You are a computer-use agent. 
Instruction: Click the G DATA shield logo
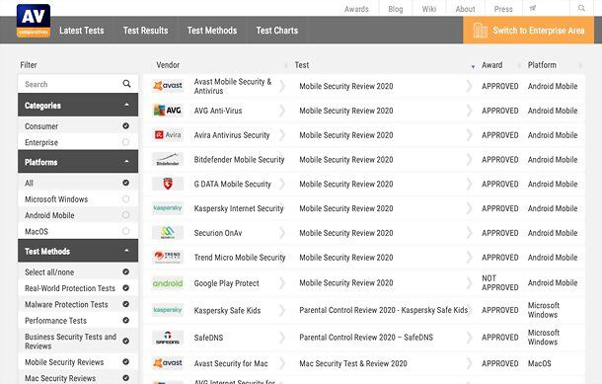point(168,184)
